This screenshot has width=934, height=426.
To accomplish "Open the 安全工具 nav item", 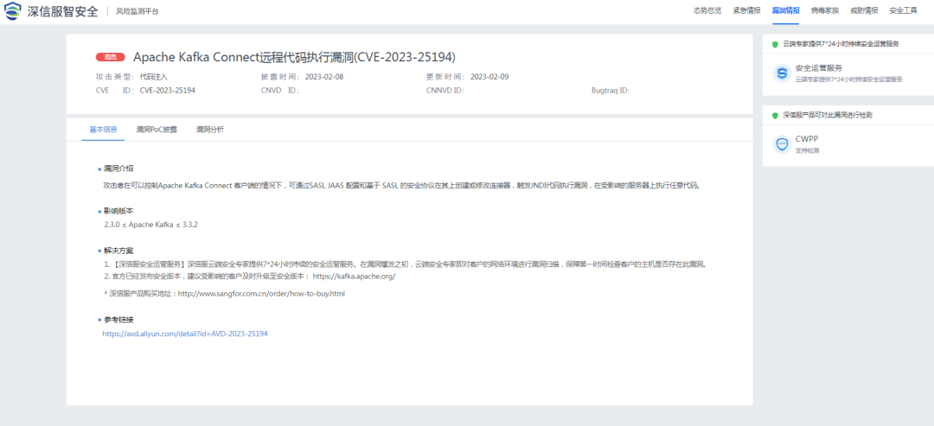I will 903,10.
